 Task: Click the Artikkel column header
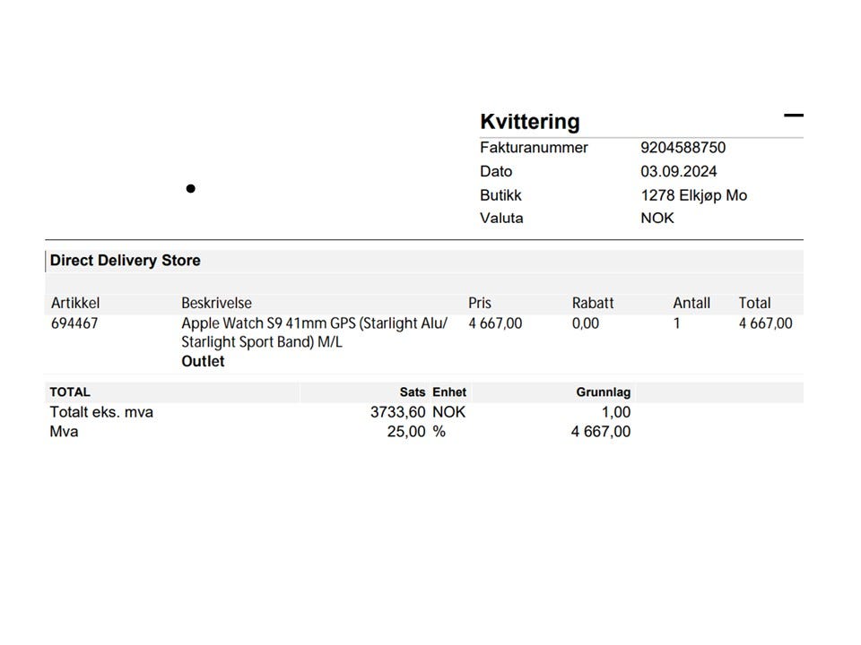point(75,303)
